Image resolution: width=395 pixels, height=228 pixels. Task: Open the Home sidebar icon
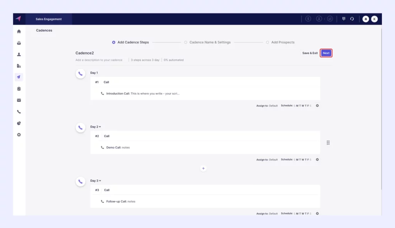(19, 32)
